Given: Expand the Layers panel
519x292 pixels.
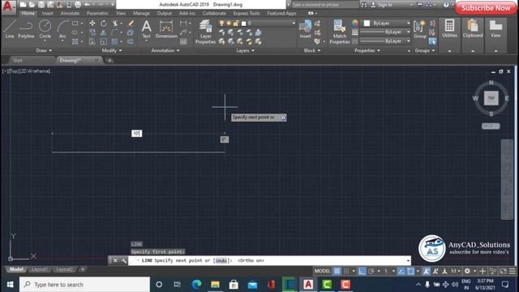Looking at the screenshot, I should click(245, 50).
